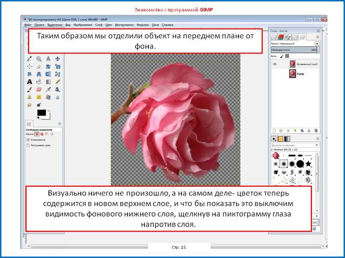The width and height of the screenshot is (345, 258).
Task: Create a new layer button
Action: point(274,131)
